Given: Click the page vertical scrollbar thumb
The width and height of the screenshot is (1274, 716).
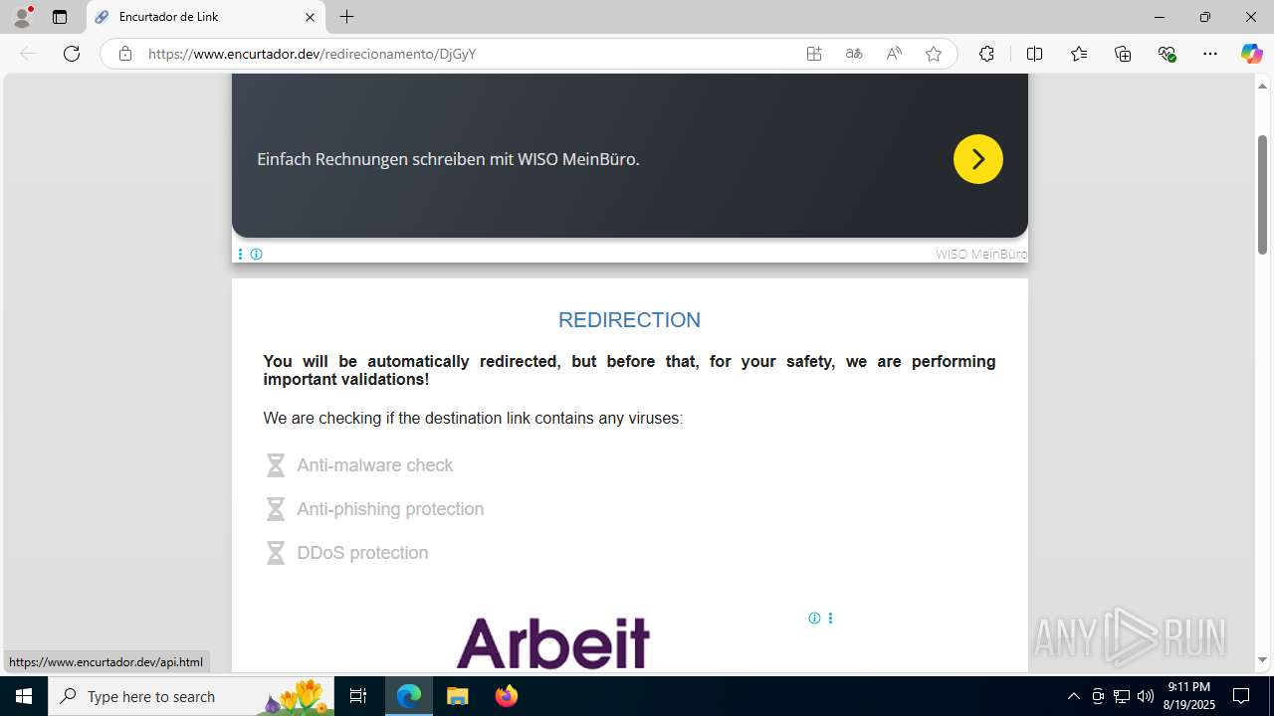Looking at the screenshot, I should pyautogui.click(x=1262, y=194).
